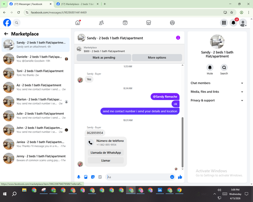Show hidden system tray icons
253x202 pixels.
[x=215, y=194]
